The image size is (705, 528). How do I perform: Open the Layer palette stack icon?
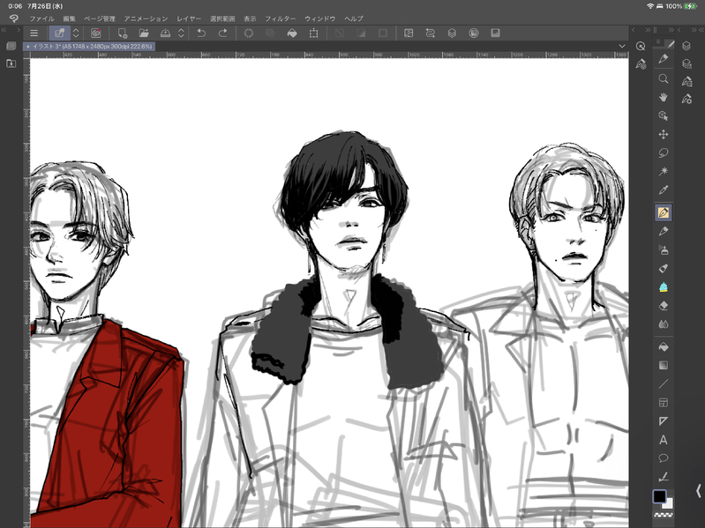click(686, 46)
